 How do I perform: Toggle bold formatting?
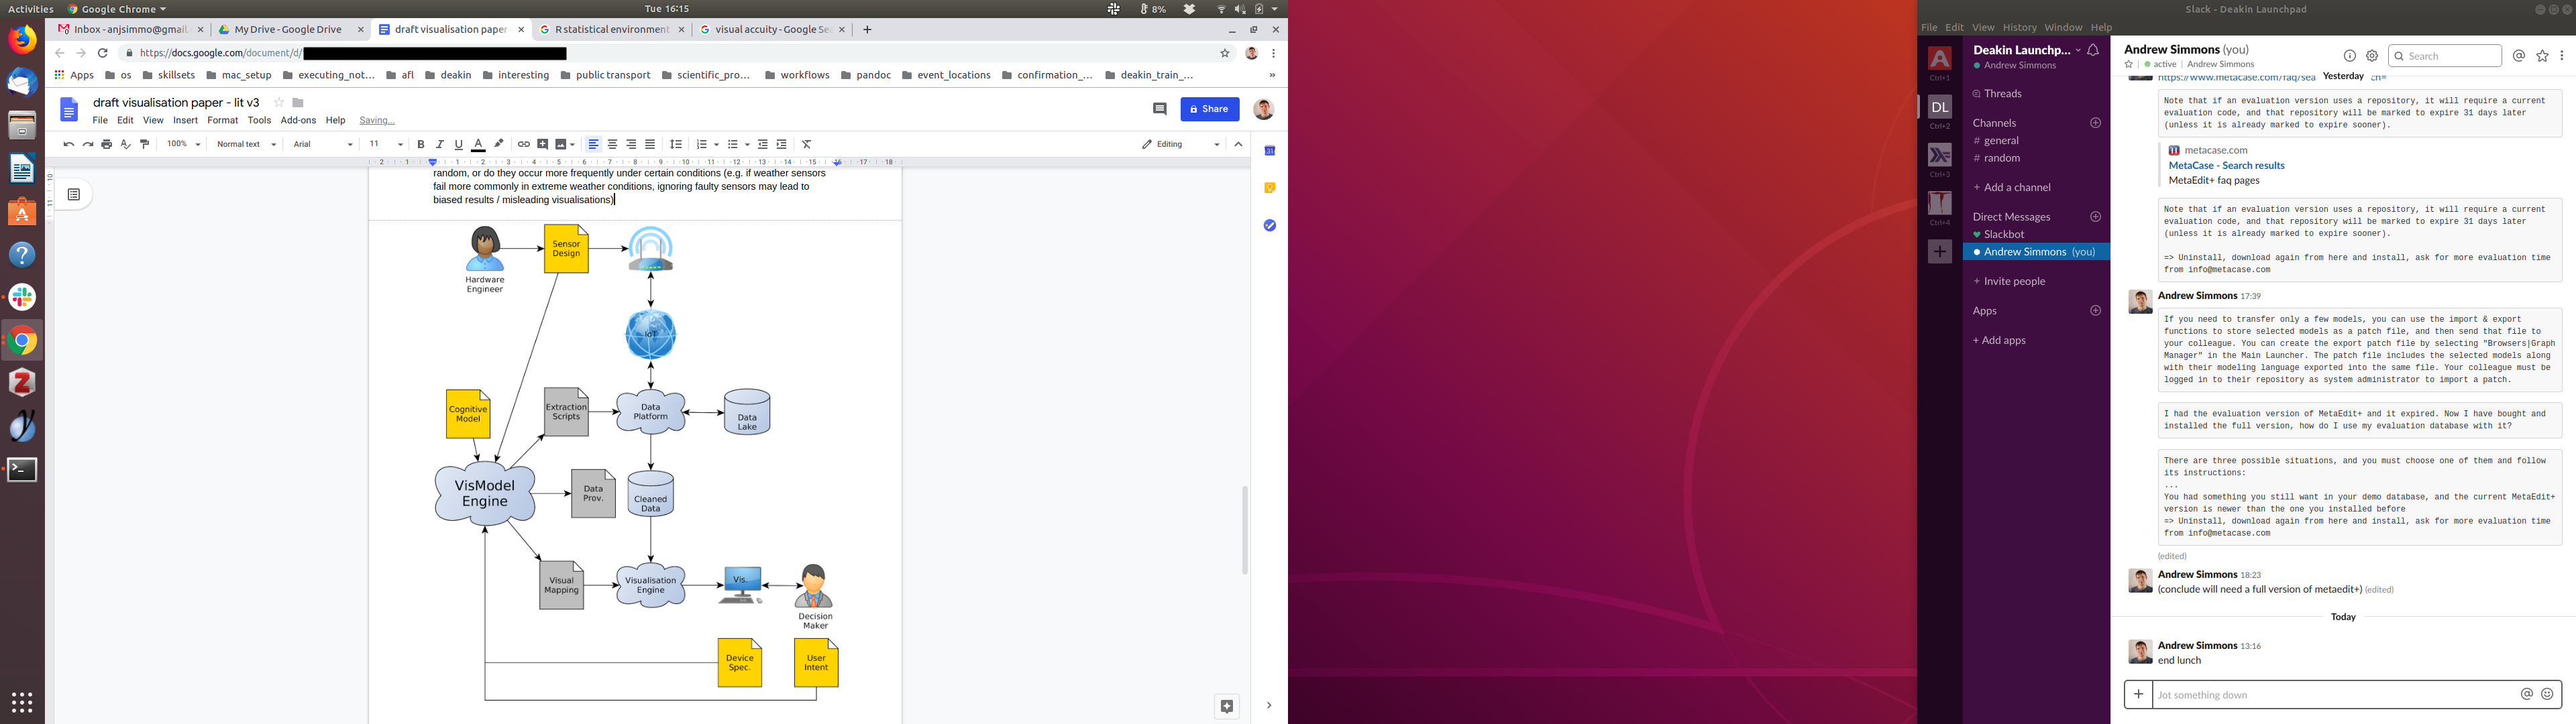[421, 145]
